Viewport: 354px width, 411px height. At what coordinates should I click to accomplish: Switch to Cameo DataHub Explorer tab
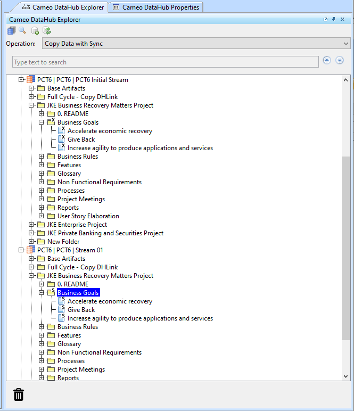63,7
